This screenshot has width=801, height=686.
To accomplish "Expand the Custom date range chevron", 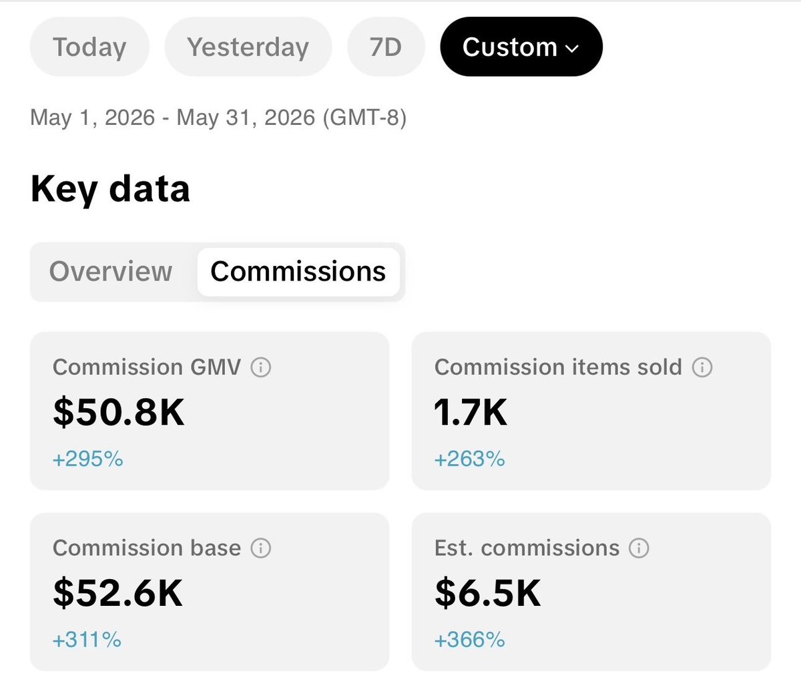I will [x=572, y=48].
